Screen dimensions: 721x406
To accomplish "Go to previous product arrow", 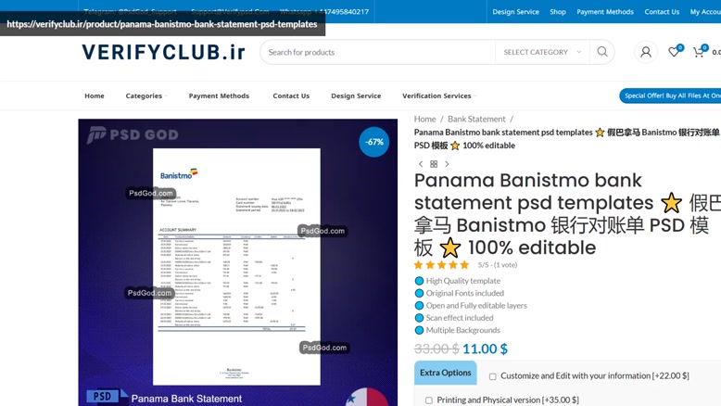I will (x=421, y=164).
